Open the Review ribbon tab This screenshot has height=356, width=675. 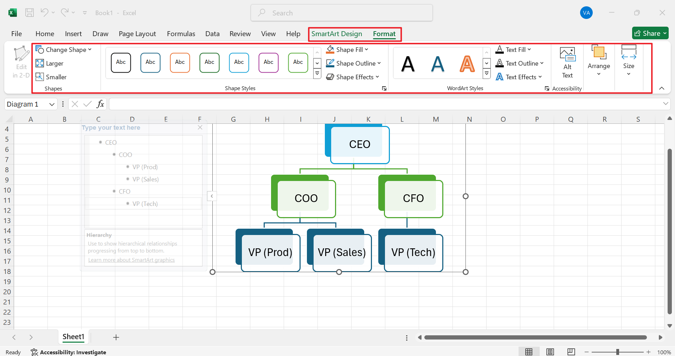pos(240,34)
